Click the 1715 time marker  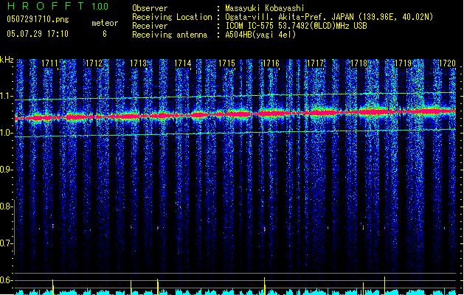(226, 63)
